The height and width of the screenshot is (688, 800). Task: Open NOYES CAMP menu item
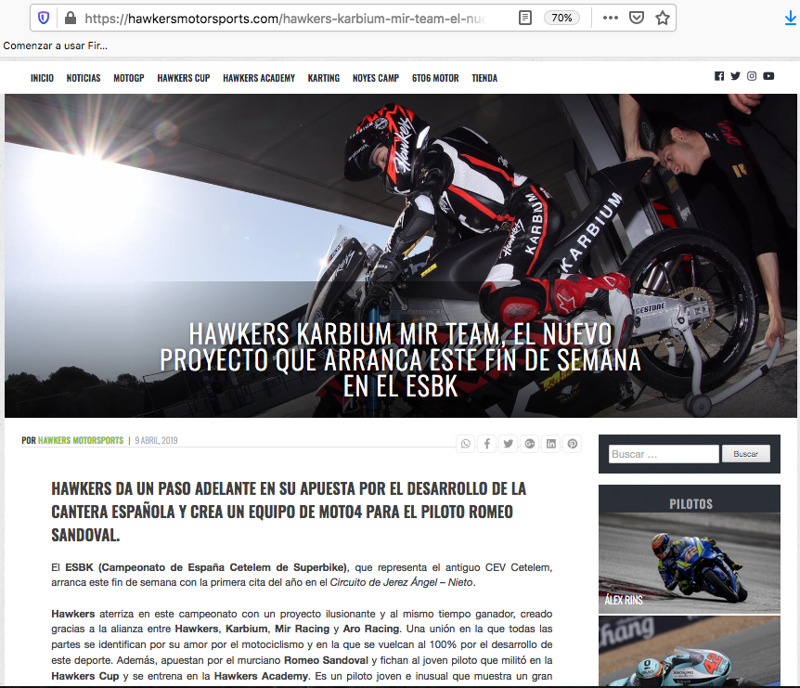click(376, 78)
